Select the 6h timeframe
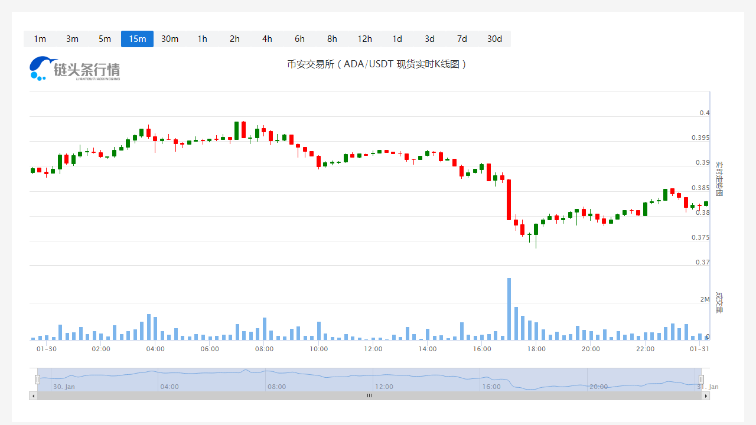This screenshot has height=425, width=756. point(299,39)
